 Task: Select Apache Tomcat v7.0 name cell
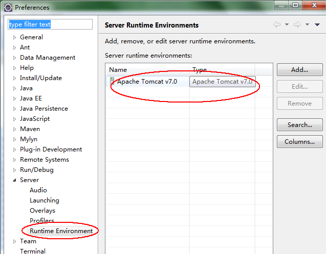[x=147, y=82]
